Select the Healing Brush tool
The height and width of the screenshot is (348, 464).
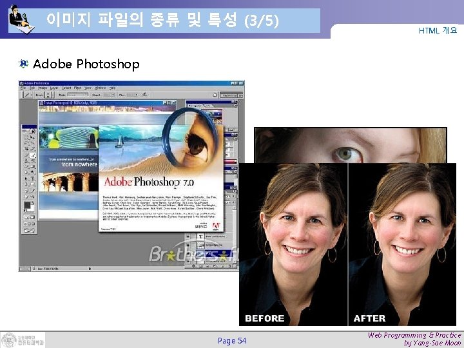pyautogui.click(x=26, y=155)
